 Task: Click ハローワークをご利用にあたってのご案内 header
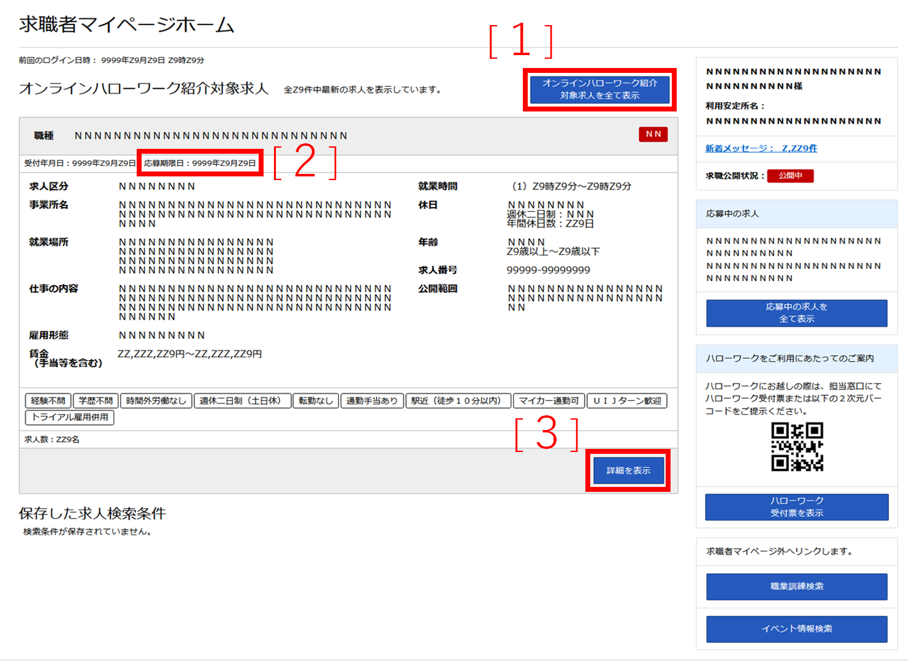click(x=796, y=358)
